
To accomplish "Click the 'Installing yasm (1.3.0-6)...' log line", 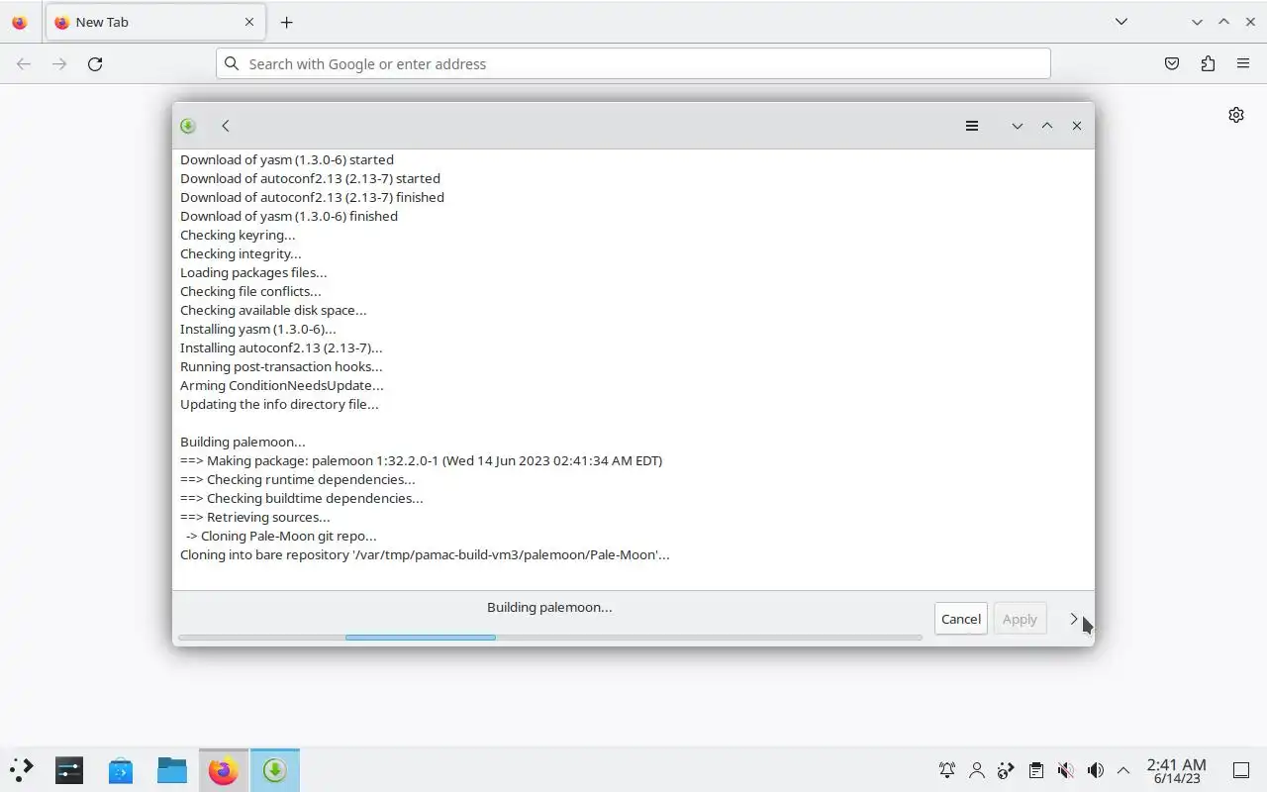I will tap(258, 329).
